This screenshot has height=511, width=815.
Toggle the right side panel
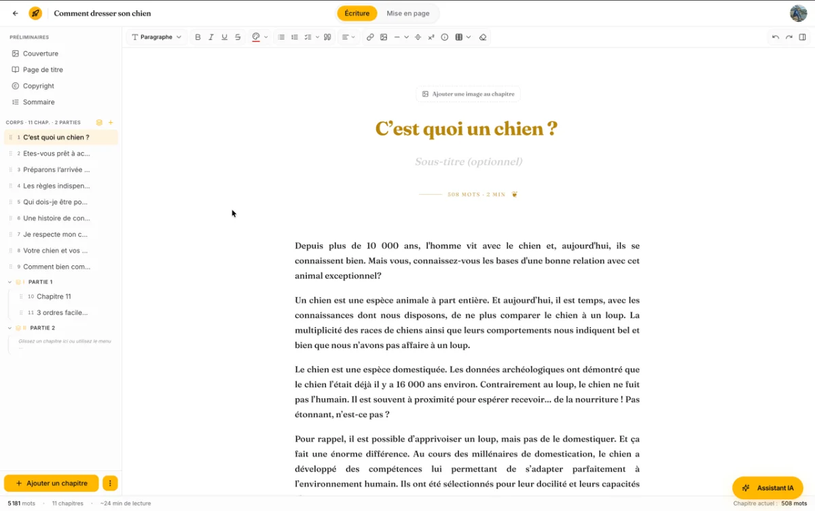point(803,37)
